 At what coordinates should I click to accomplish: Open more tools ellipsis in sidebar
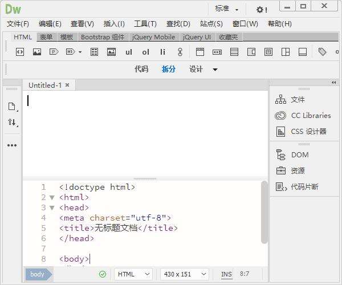(12, 145)
